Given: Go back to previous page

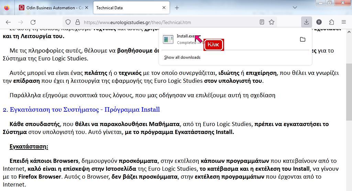Looking at the screenshot, I should 8,22.
